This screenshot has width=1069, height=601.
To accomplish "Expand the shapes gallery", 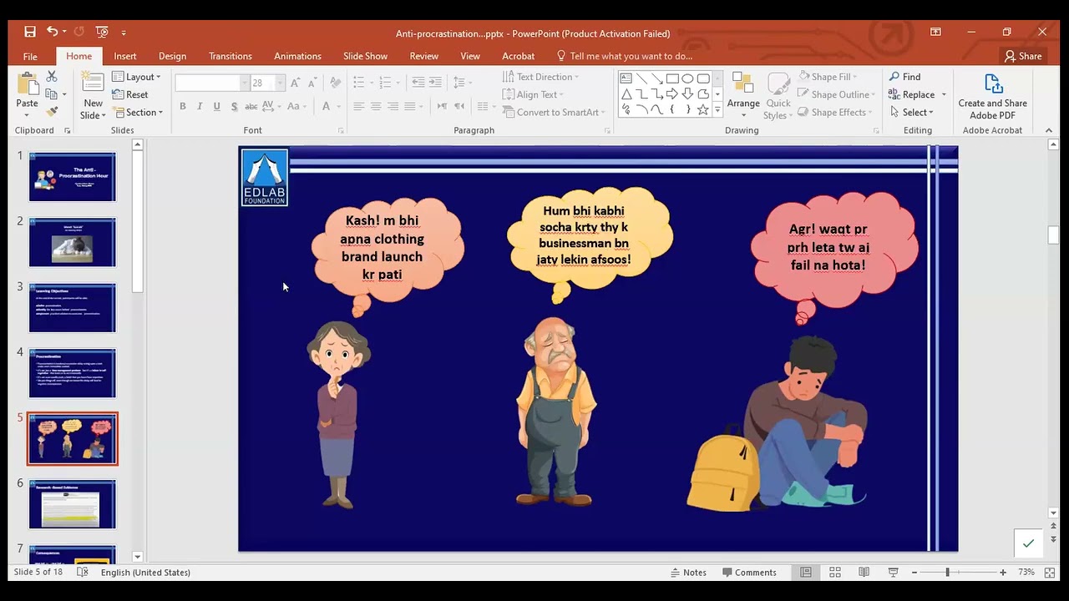I will (717, 110).
